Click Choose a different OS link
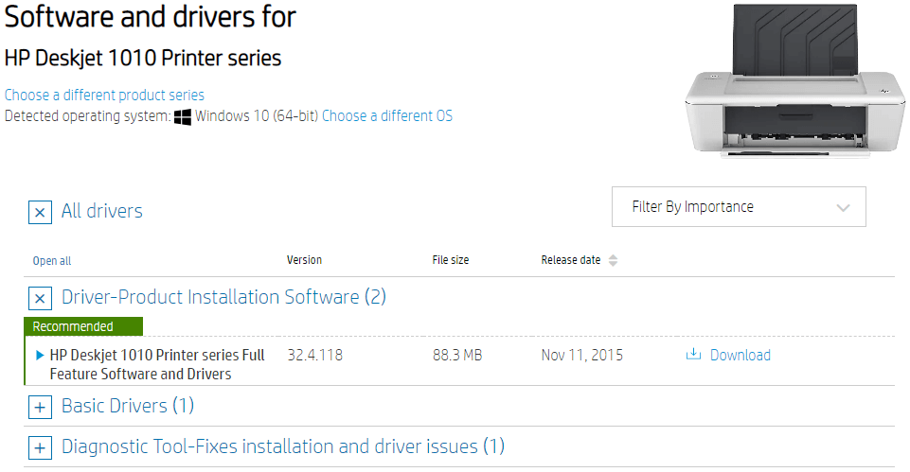This screenshot has width=910, height=472. click(x=387, y=116)
